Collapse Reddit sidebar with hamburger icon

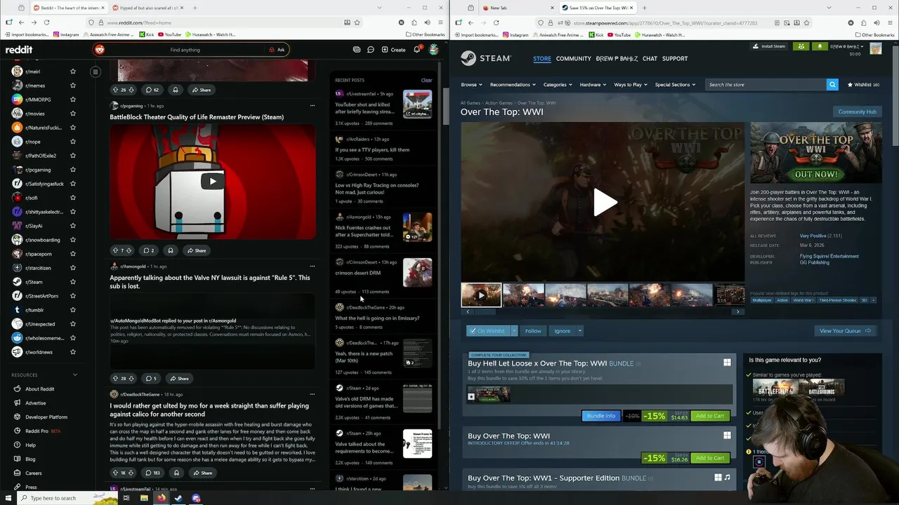[96, 72]
